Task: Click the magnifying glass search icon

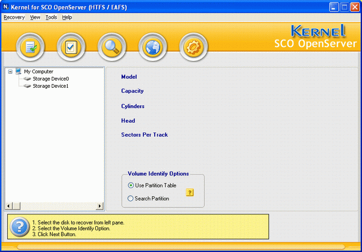Action: coord(112,47)
